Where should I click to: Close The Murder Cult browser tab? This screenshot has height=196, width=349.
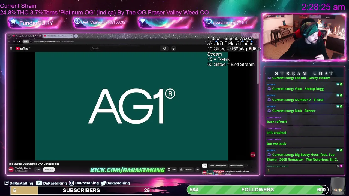(40, 36)
